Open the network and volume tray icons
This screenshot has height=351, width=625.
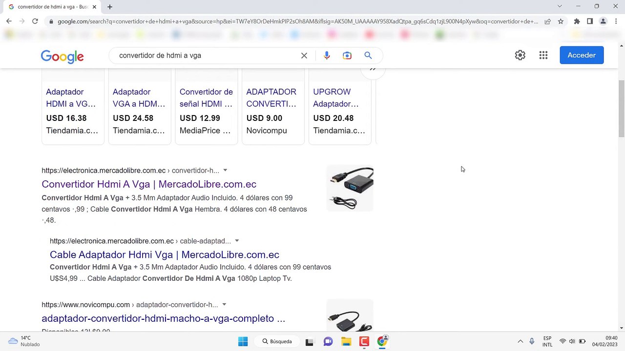[572, 341]
